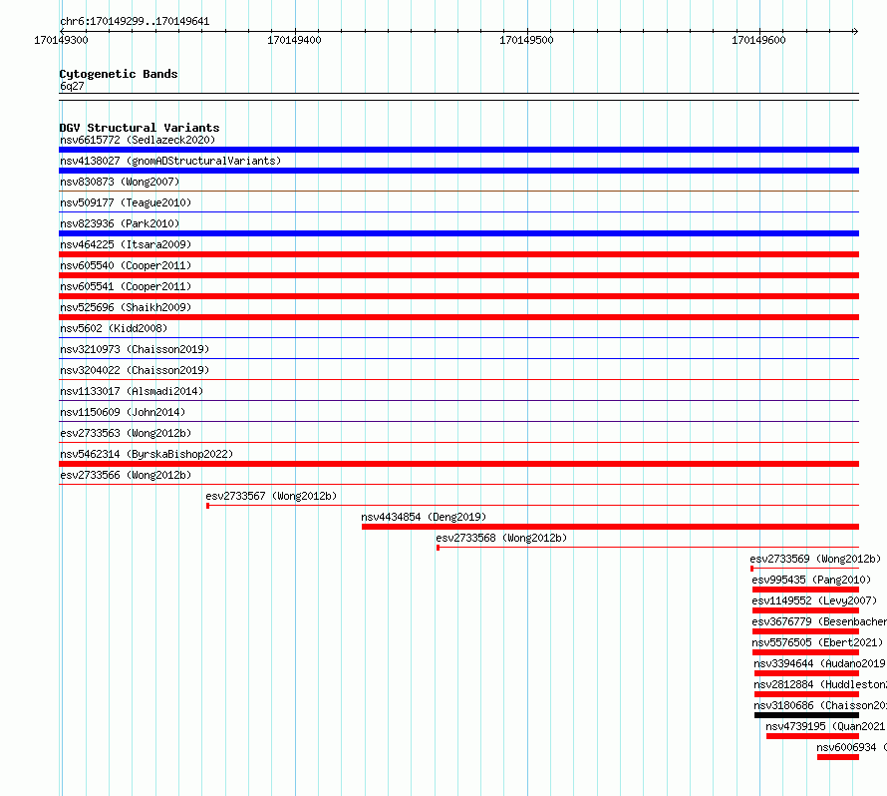This screenshot has width=887, height=796.
Task: Select the nsv605540 (Cooper2011) label
Action: click(x=126, y=265)
